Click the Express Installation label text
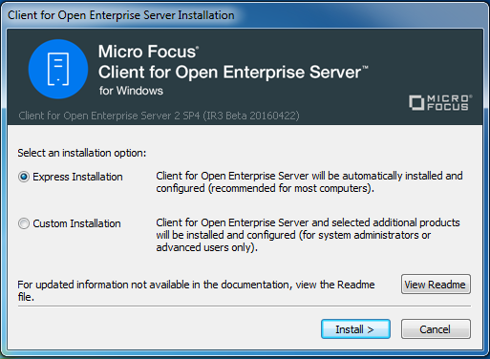490x359 pixels. 77,177
